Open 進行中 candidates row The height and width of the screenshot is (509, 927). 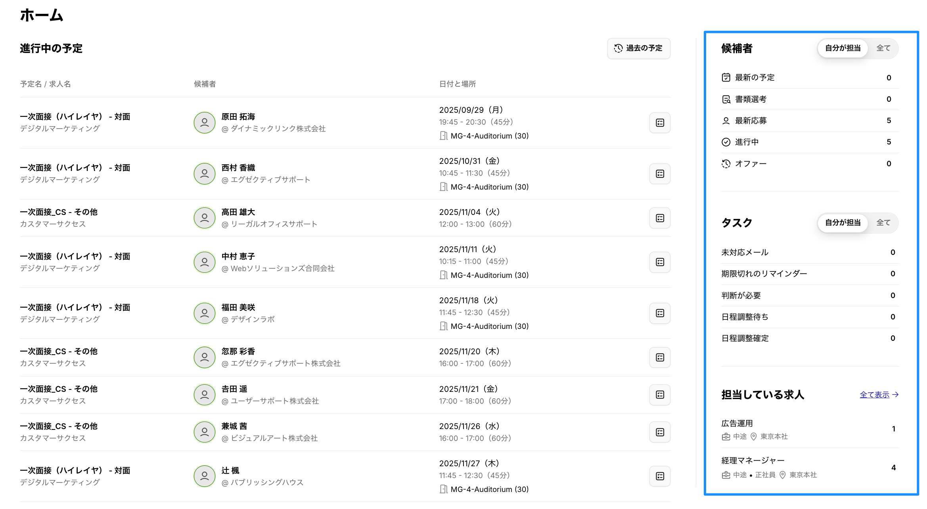pos(747,142)
